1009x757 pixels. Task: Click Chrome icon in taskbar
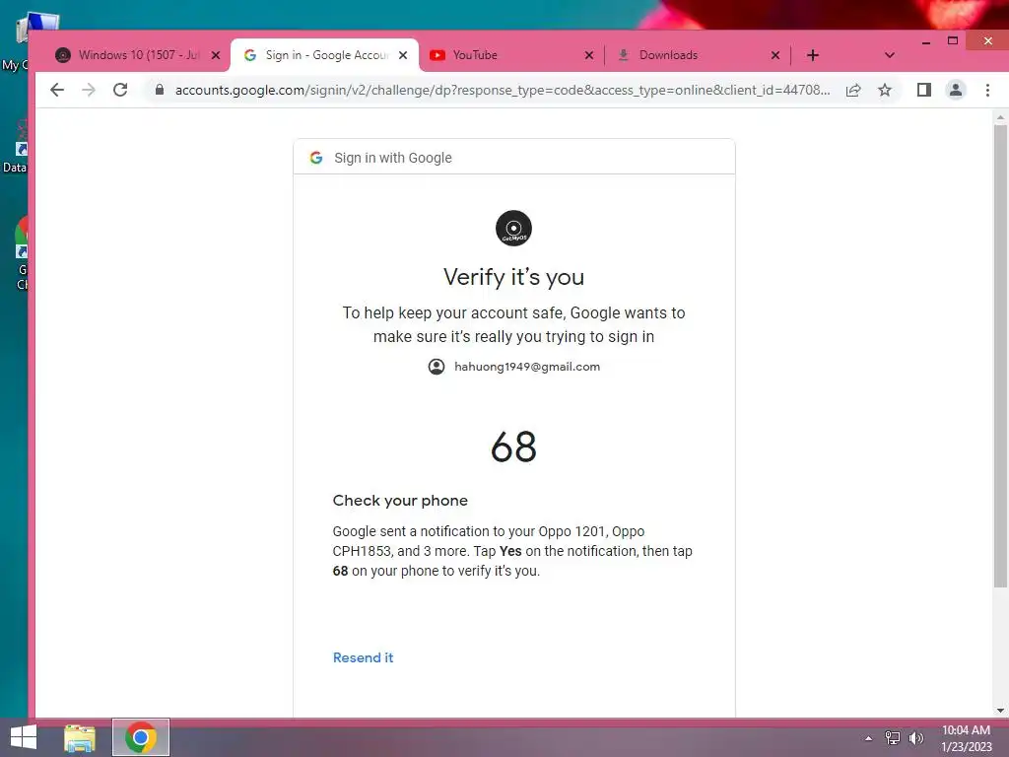pyautogui.click(x=141, y=737)
